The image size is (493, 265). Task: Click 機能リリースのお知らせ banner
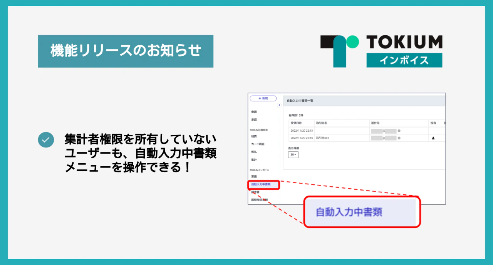[x=126, y=51]
